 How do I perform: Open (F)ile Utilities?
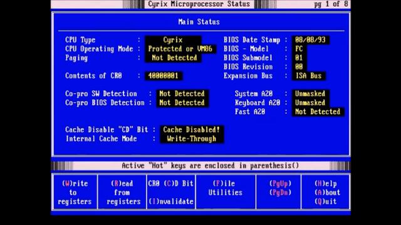(226, 188)
